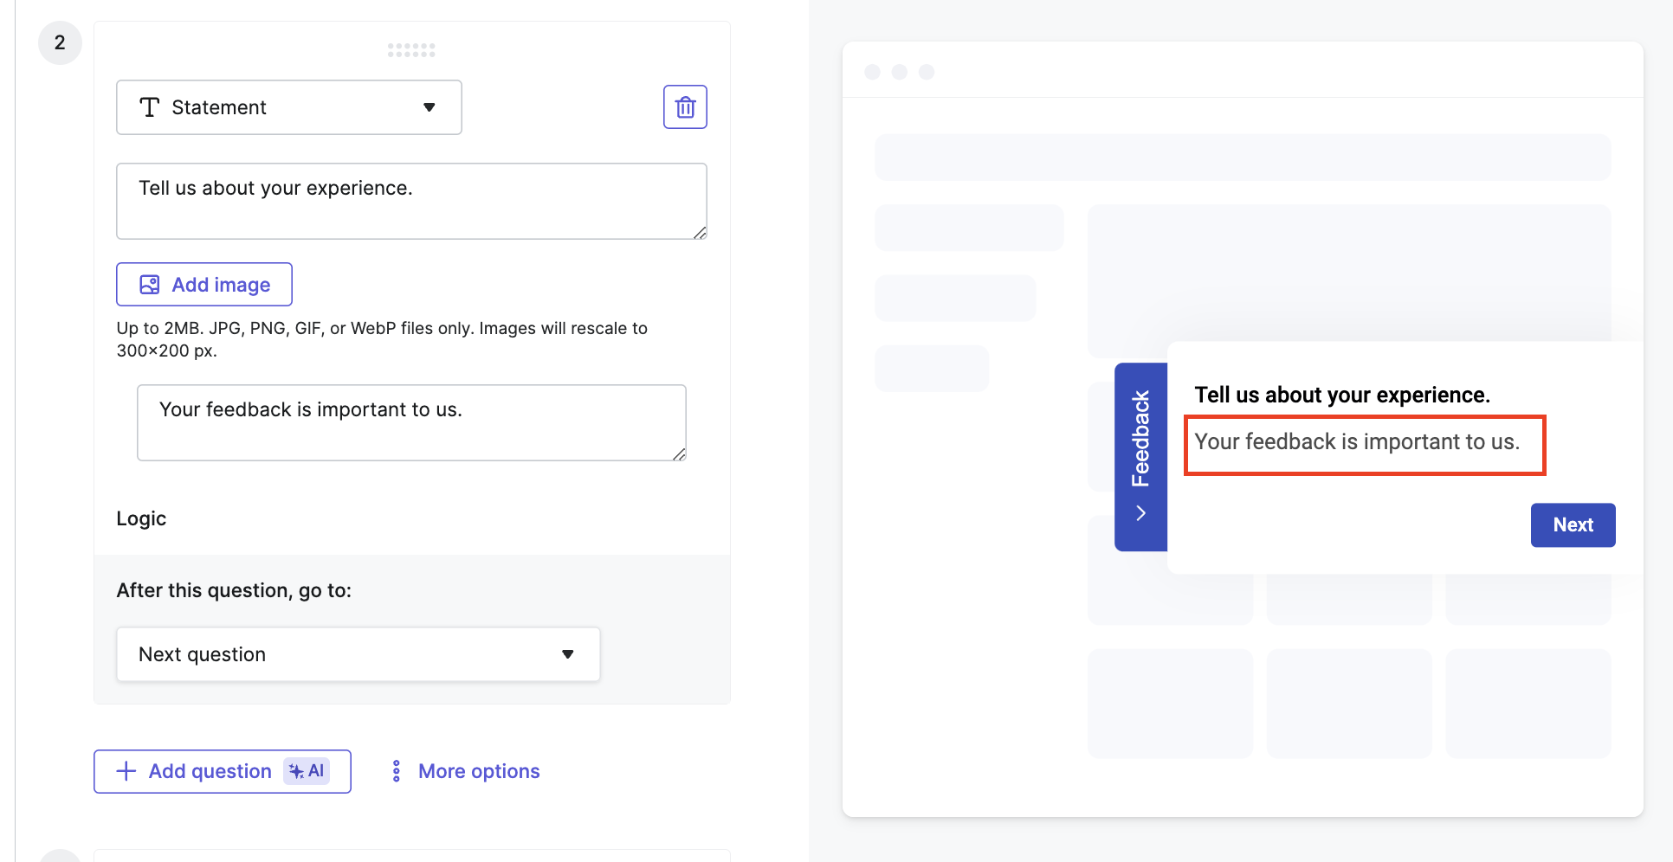
Task: Click the image icon in Add image button
Action: click(150, 285)
